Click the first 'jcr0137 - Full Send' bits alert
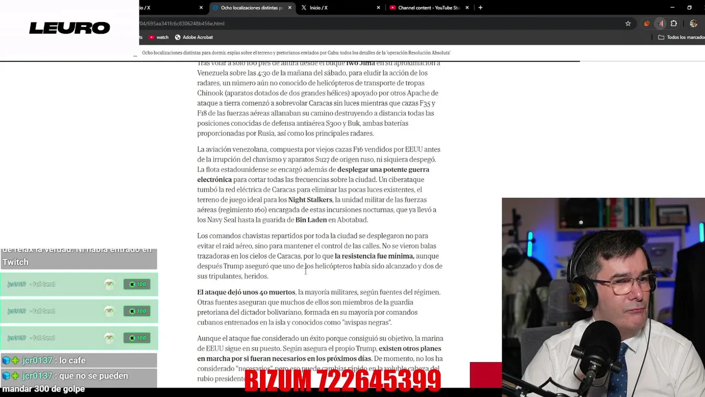 tap(79, 284)
